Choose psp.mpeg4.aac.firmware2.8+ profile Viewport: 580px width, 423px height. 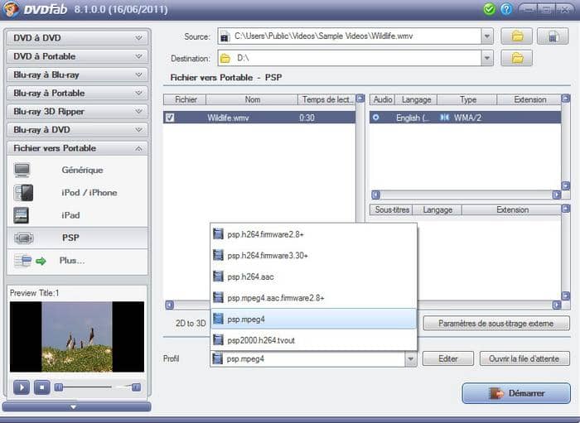[x=314, y=298]
